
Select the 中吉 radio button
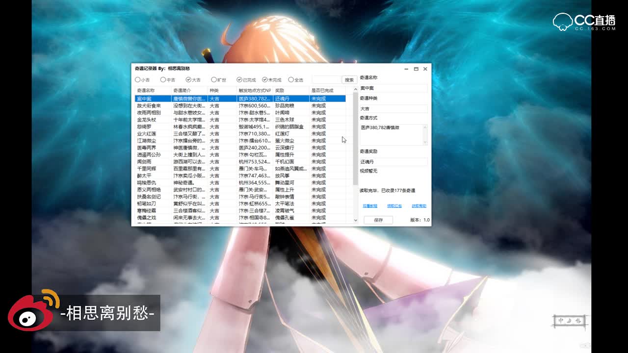tap(162, 79)
